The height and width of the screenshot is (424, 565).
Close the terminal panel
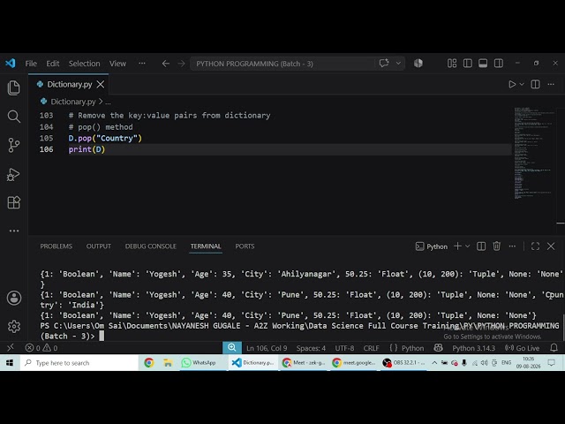point(551,246)
